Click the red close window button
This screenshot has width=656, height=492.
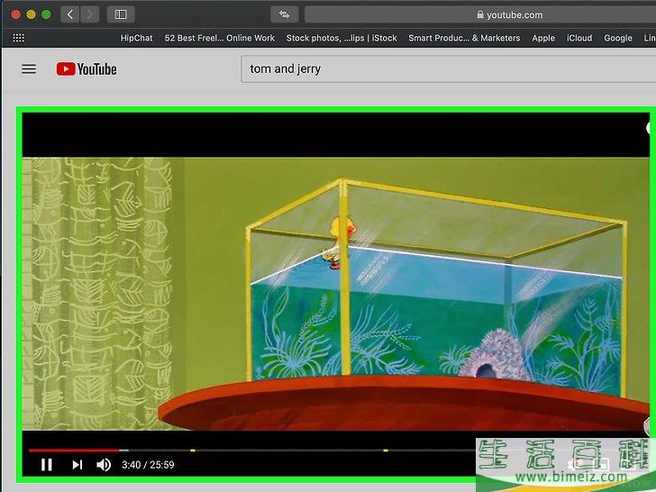16,14
